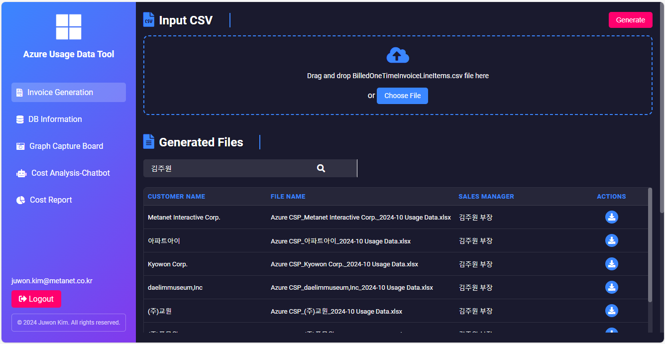Screen dimensions: 665x344
Task: Click file name Azure CSP_아파트아이_2024-10 Usage Data.xlsx
Action: [x=340, y=241]
